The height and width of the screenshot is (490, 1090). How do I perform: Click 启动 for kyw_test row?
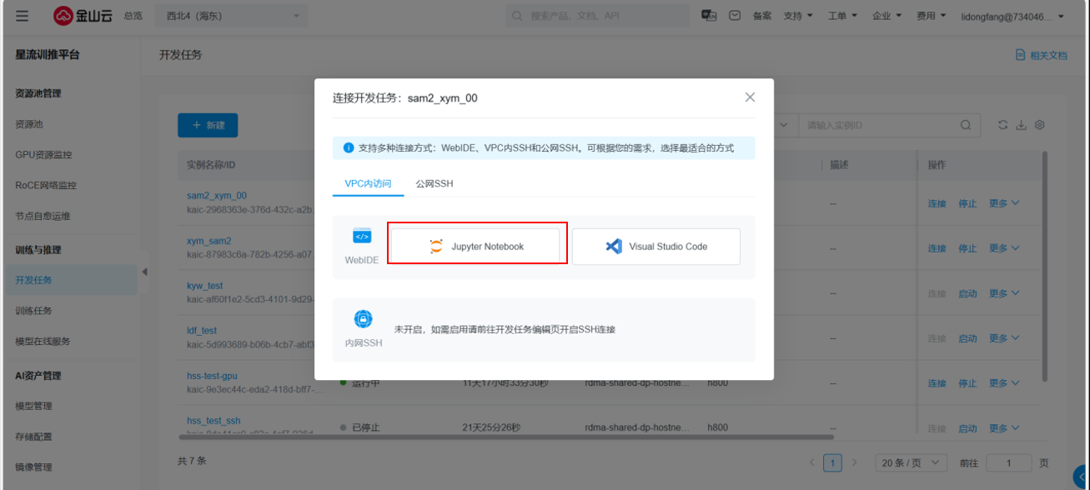point(967,293)
